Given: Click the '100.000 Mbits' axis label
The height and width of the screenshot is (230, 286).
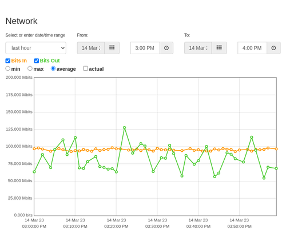Looking at the screenshot, I should coord(19,146).
